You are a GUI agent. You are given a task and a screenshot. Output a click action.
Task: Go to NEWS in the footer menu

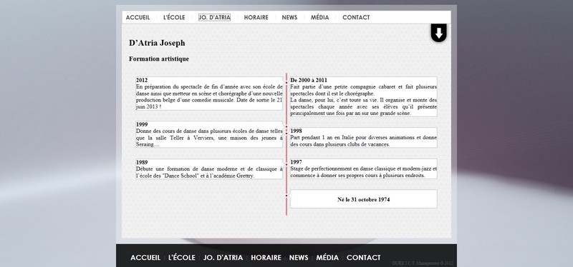click(x=299, y=258)
